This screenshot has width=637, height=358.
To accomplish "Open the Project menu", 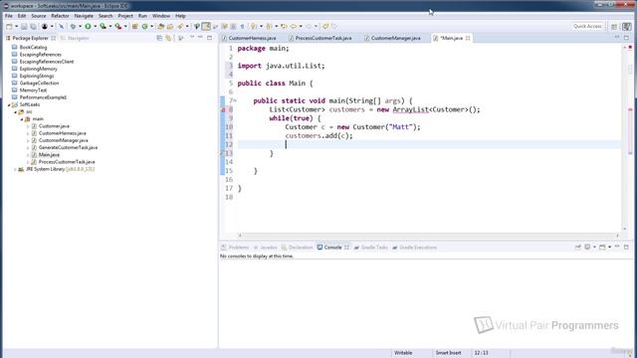I will pyautogui.click(x=125, y=16).
